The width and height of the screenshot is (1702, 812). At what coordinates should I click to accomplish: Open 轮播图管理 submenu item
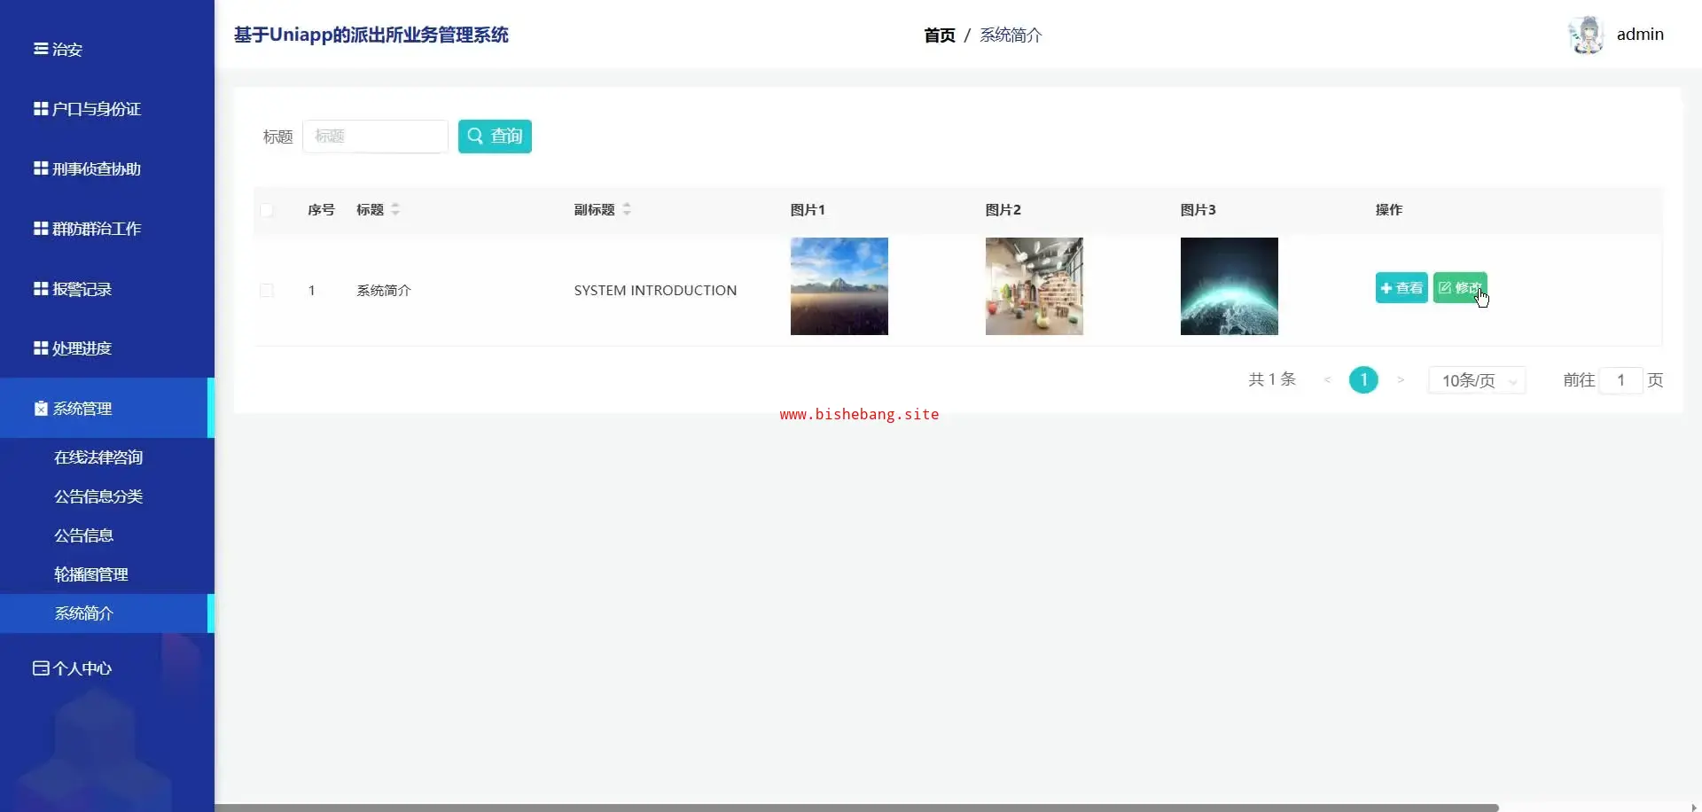tap(91, 574)
